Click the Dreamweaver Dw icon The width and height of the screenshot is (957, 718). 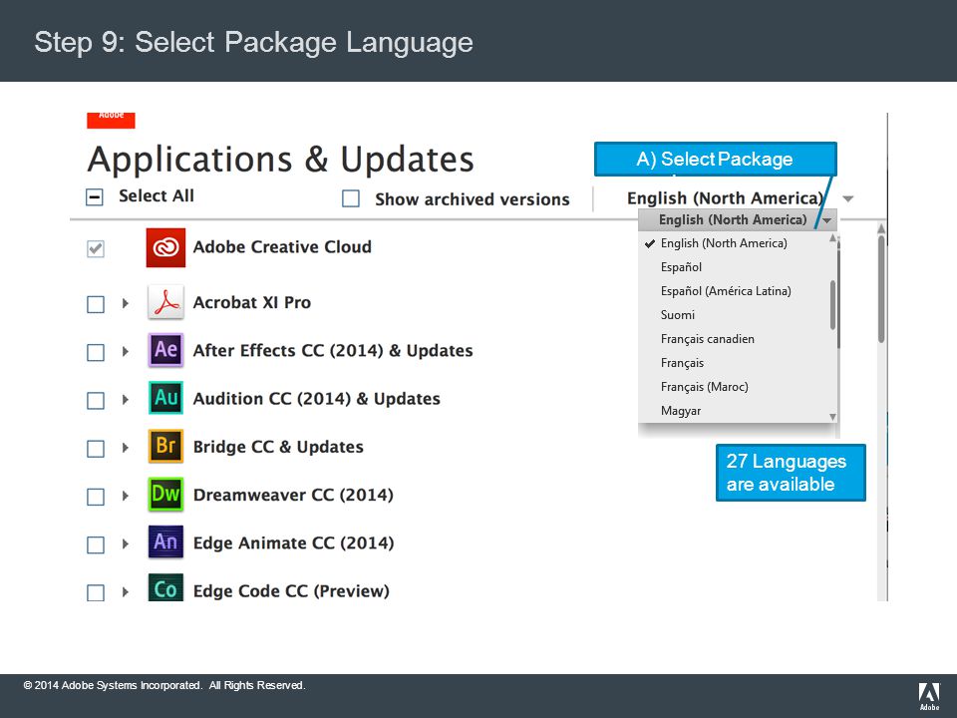coord(165,494)
